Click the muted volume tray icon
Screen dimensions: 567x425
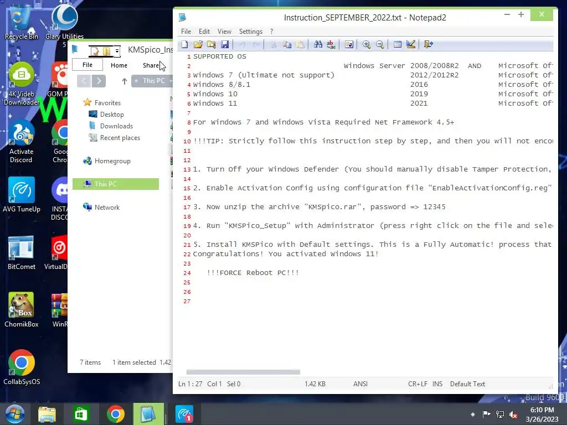click(x=513, y=414)
